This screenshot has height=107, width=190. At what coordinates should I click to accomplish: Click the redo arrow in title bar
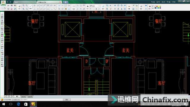pyautogui.click(x=10, y=2)
